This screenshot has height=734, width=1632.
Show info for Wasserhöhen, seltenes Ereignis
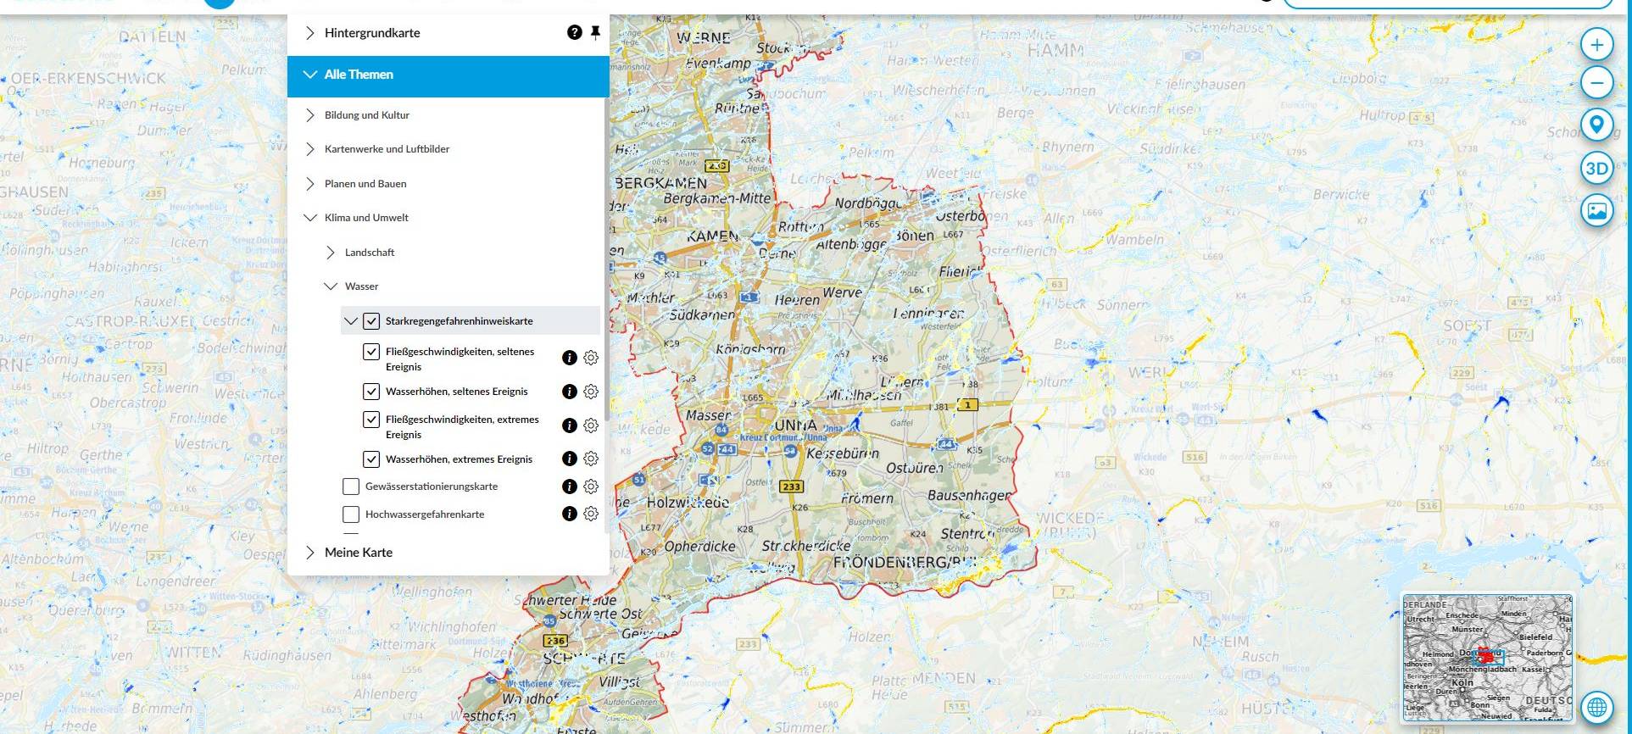[570, 392]
